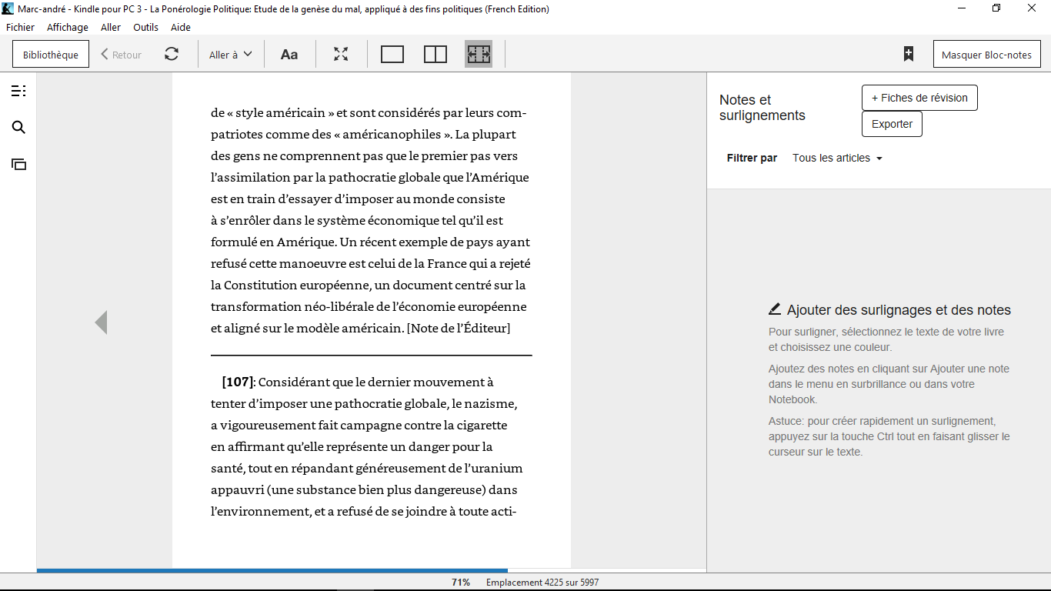Open the flashcards icon in left sidebar

click(x=18, y=164)
